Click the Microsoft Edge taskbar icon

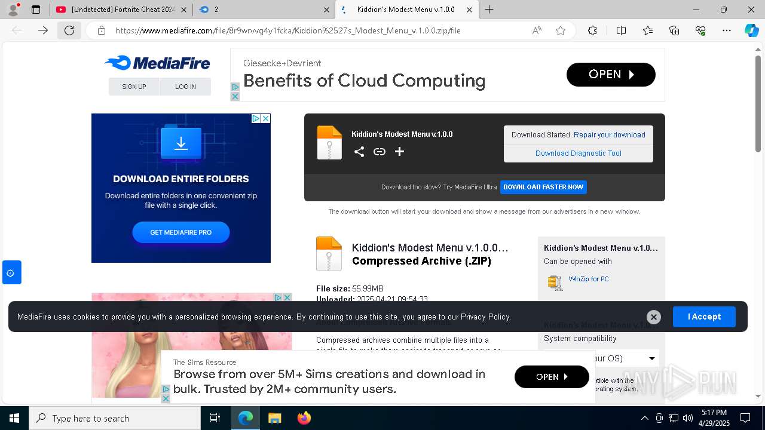[x=246, y=418]
